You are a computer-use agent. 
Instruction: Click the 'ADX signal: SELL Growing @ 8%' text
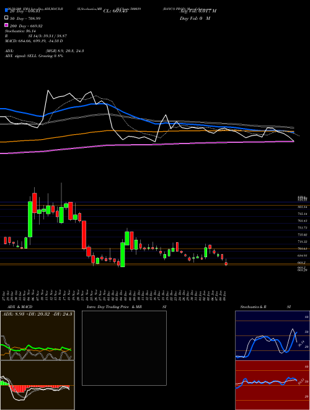tap(33, 56)
